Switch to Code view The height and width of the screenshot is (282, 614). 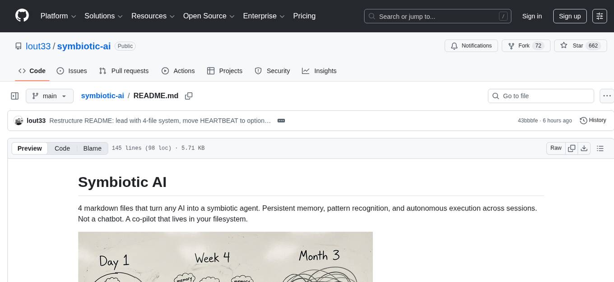(62, 148)
